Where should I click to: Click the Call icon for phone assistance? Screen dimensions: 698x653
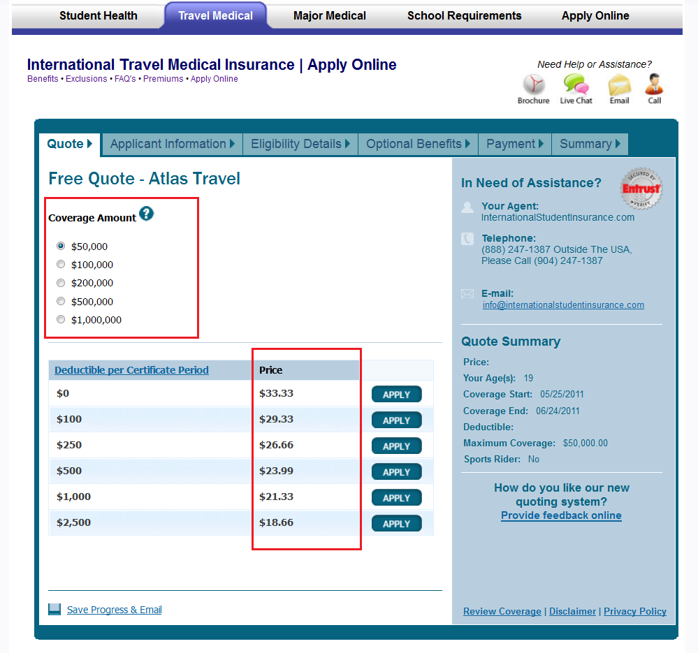tap(653, 85)
